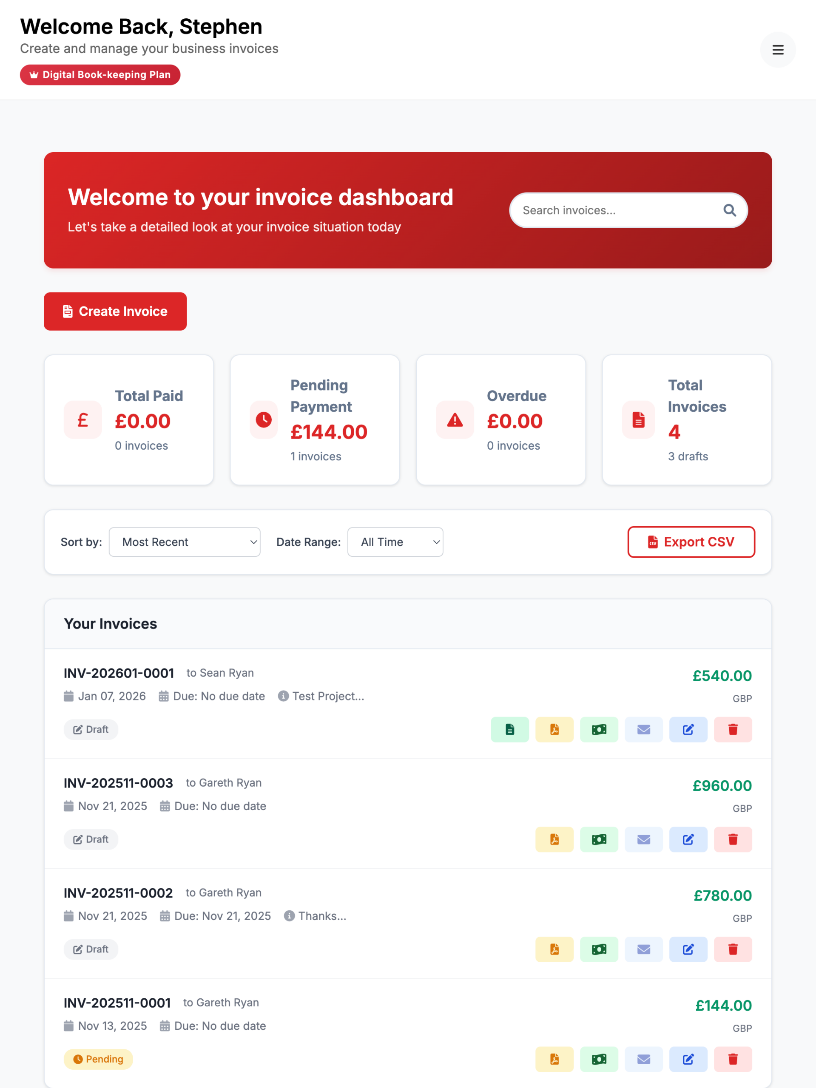This screenshot has height=1088, width=816.
Task: Email invoice INV-202511-0002
Action: tap(643, 949)
